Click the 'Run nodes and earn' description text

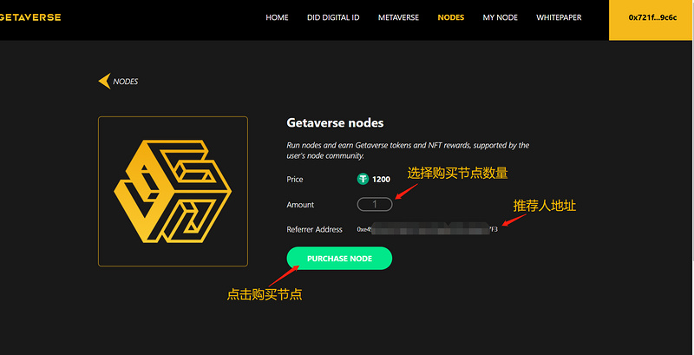pyautogui.click(x=408, y=150)
